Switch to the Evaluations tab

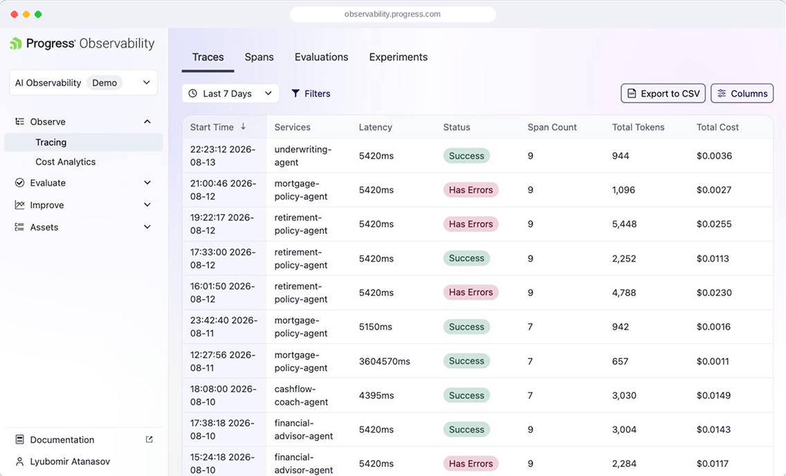click(x=321, y=57)
